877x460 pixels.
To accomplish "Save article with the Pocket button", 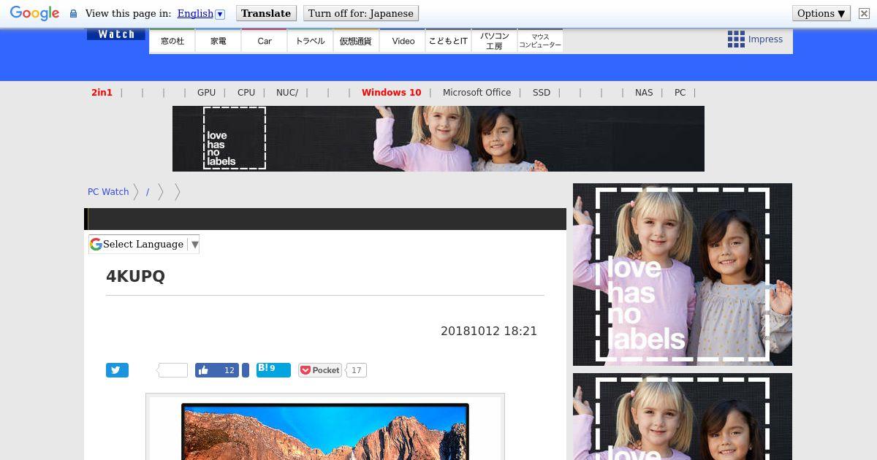I will [320, 370].
